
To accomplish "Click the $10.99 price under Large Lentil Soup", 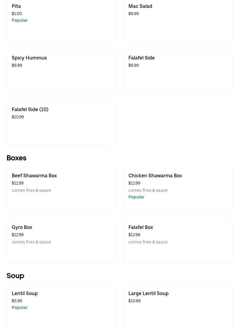I will (x=134, y=301).
